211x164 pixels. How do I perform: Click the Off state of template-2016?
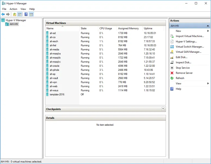82,95
